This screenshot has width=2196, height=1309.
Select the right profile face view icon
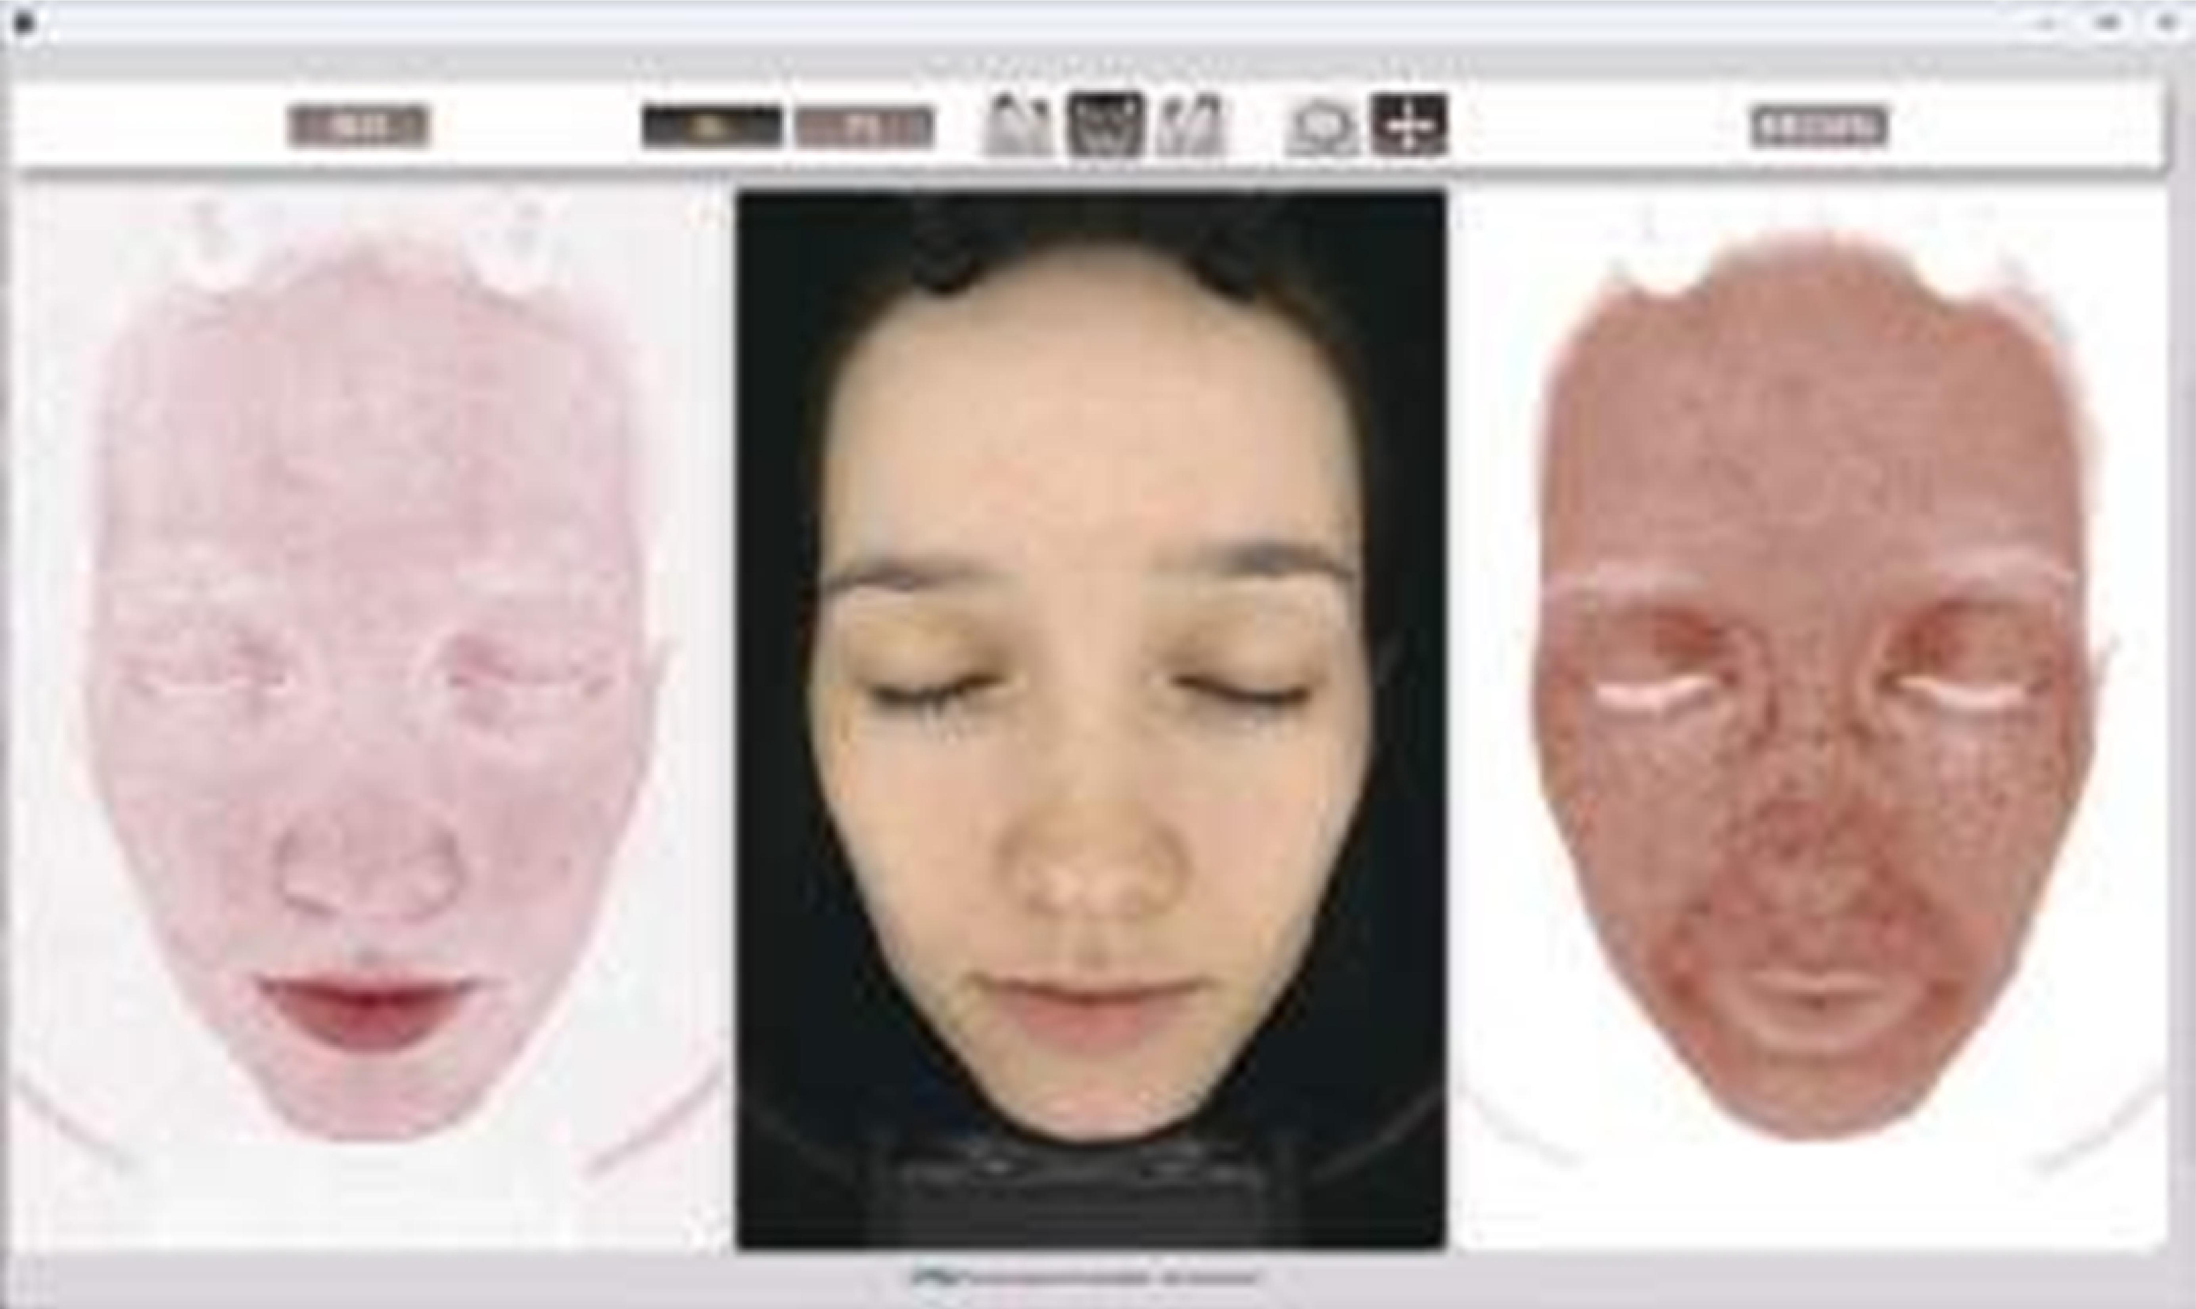(x=1189, y=126)
